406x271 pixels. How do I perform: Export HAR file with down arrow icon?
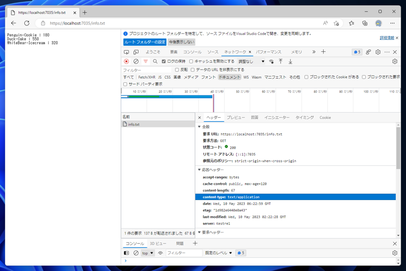pos(290,61)
